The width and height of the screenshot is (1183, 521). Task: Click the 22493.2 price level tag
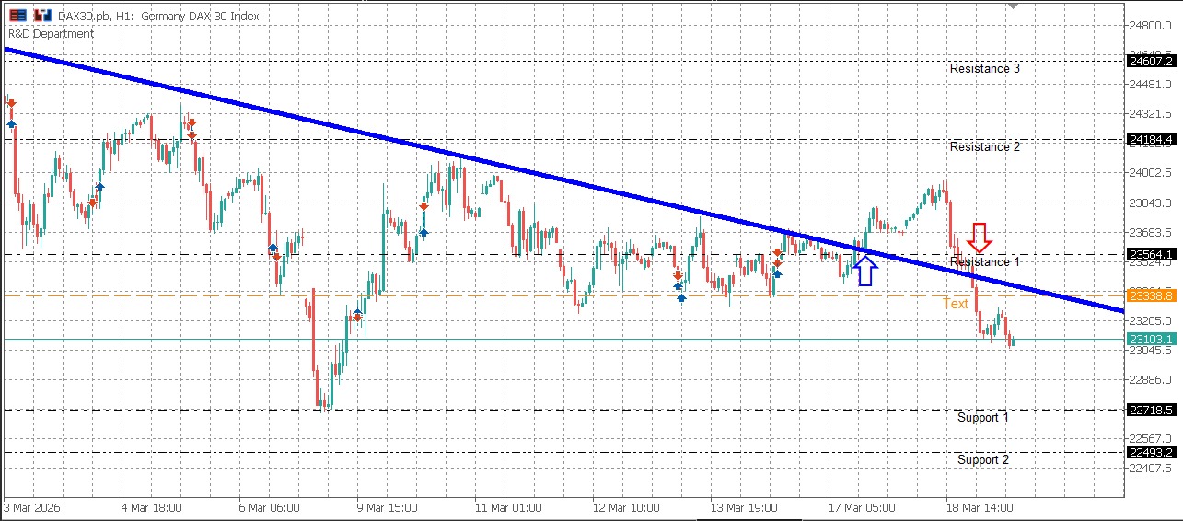(x=1150, y=452)
